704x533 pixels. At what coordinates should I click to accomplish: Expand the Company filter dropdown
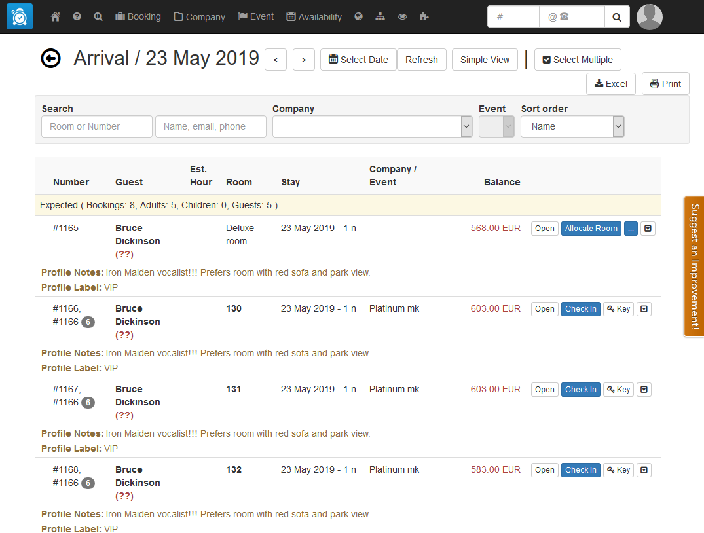click(372, 126)
